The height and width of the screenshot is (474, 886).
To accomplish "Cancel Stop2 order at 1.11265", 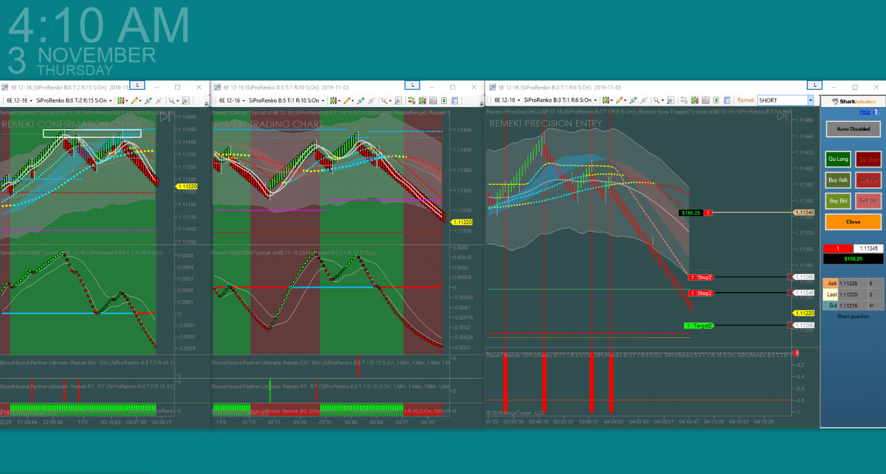I will coord(789,277).
